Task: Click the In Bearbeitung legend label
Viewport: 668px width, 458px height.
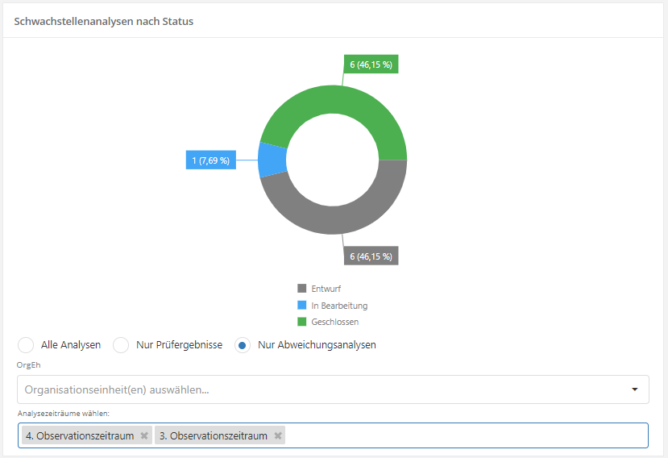Action: tap(339, 306)
